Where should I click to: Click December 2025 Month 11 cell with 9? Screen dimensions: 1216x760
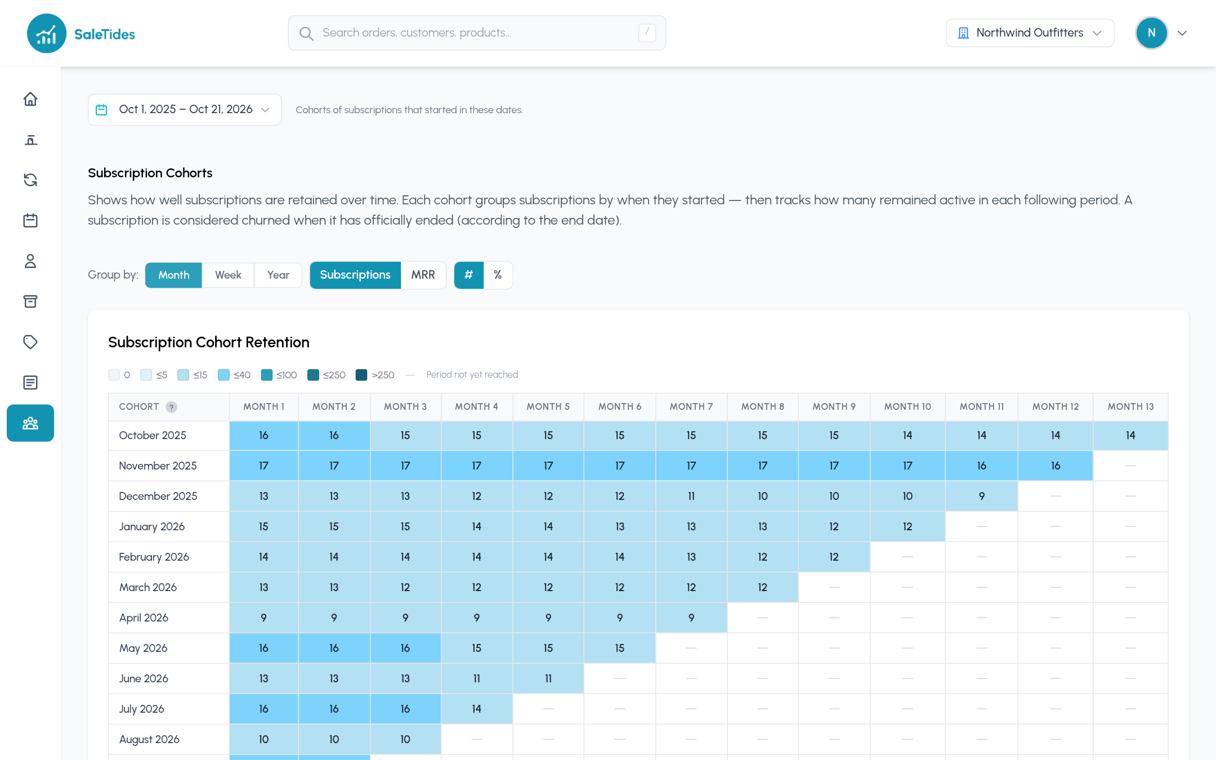click(981, 497)
